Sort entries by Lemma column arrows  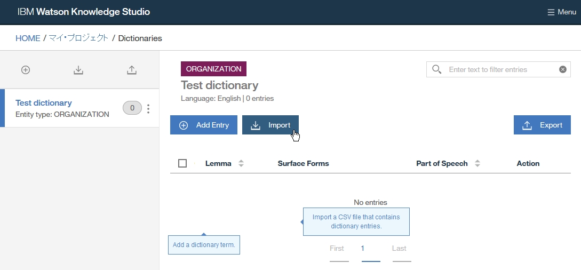[241, 163]
